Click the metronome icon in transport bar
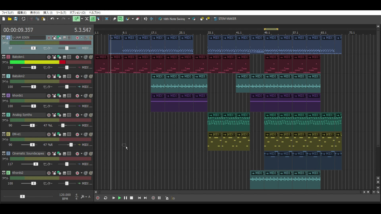 pos(167,198)
